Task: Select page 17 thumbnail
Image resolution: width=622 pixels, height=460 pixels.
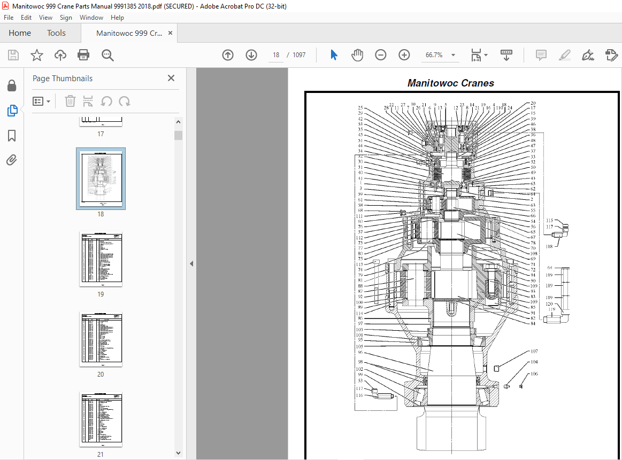Action: [101, 122]
